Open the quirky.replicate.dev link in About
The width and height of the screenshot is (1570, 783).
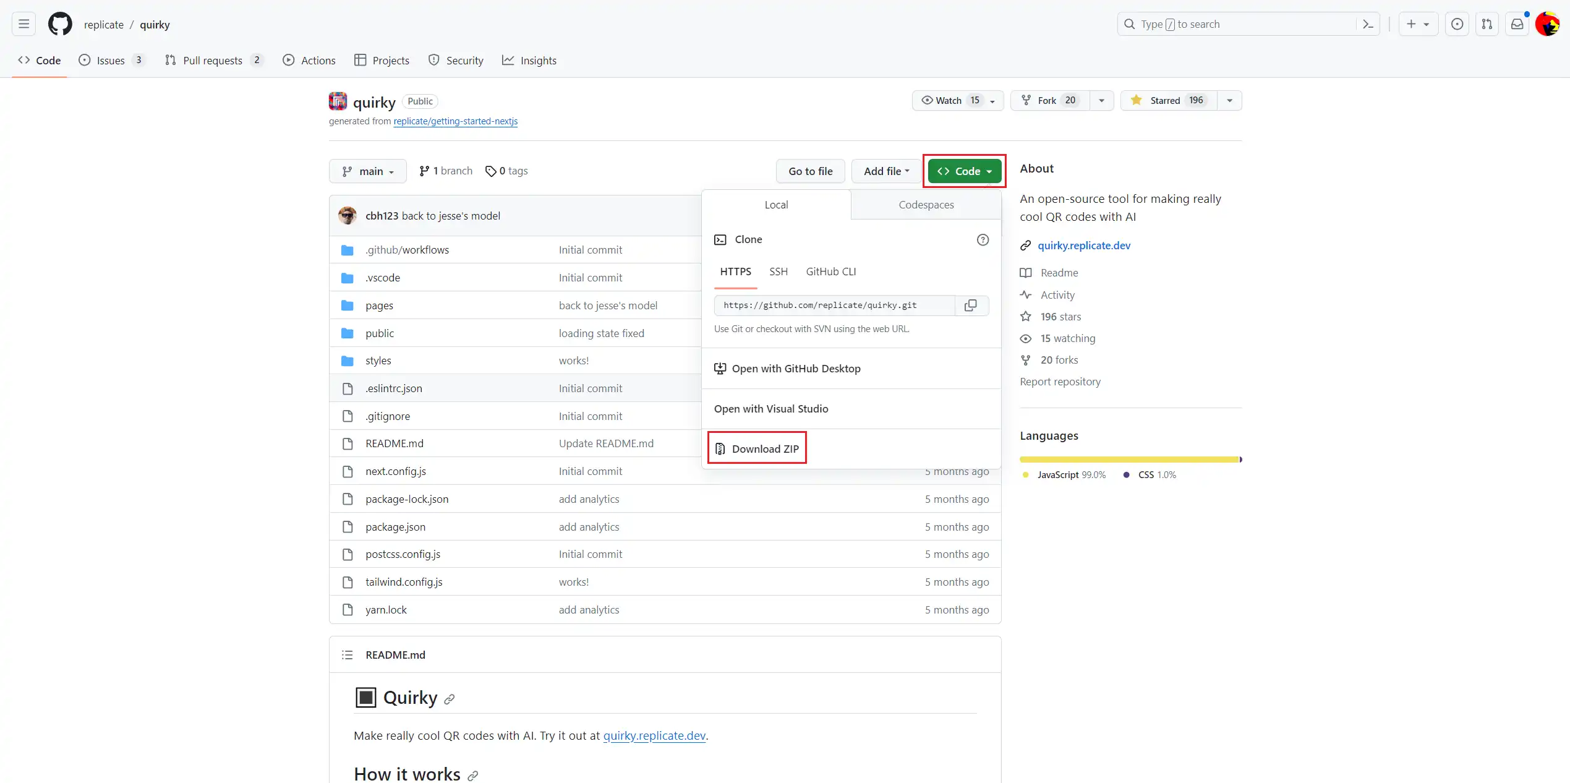1083,246
